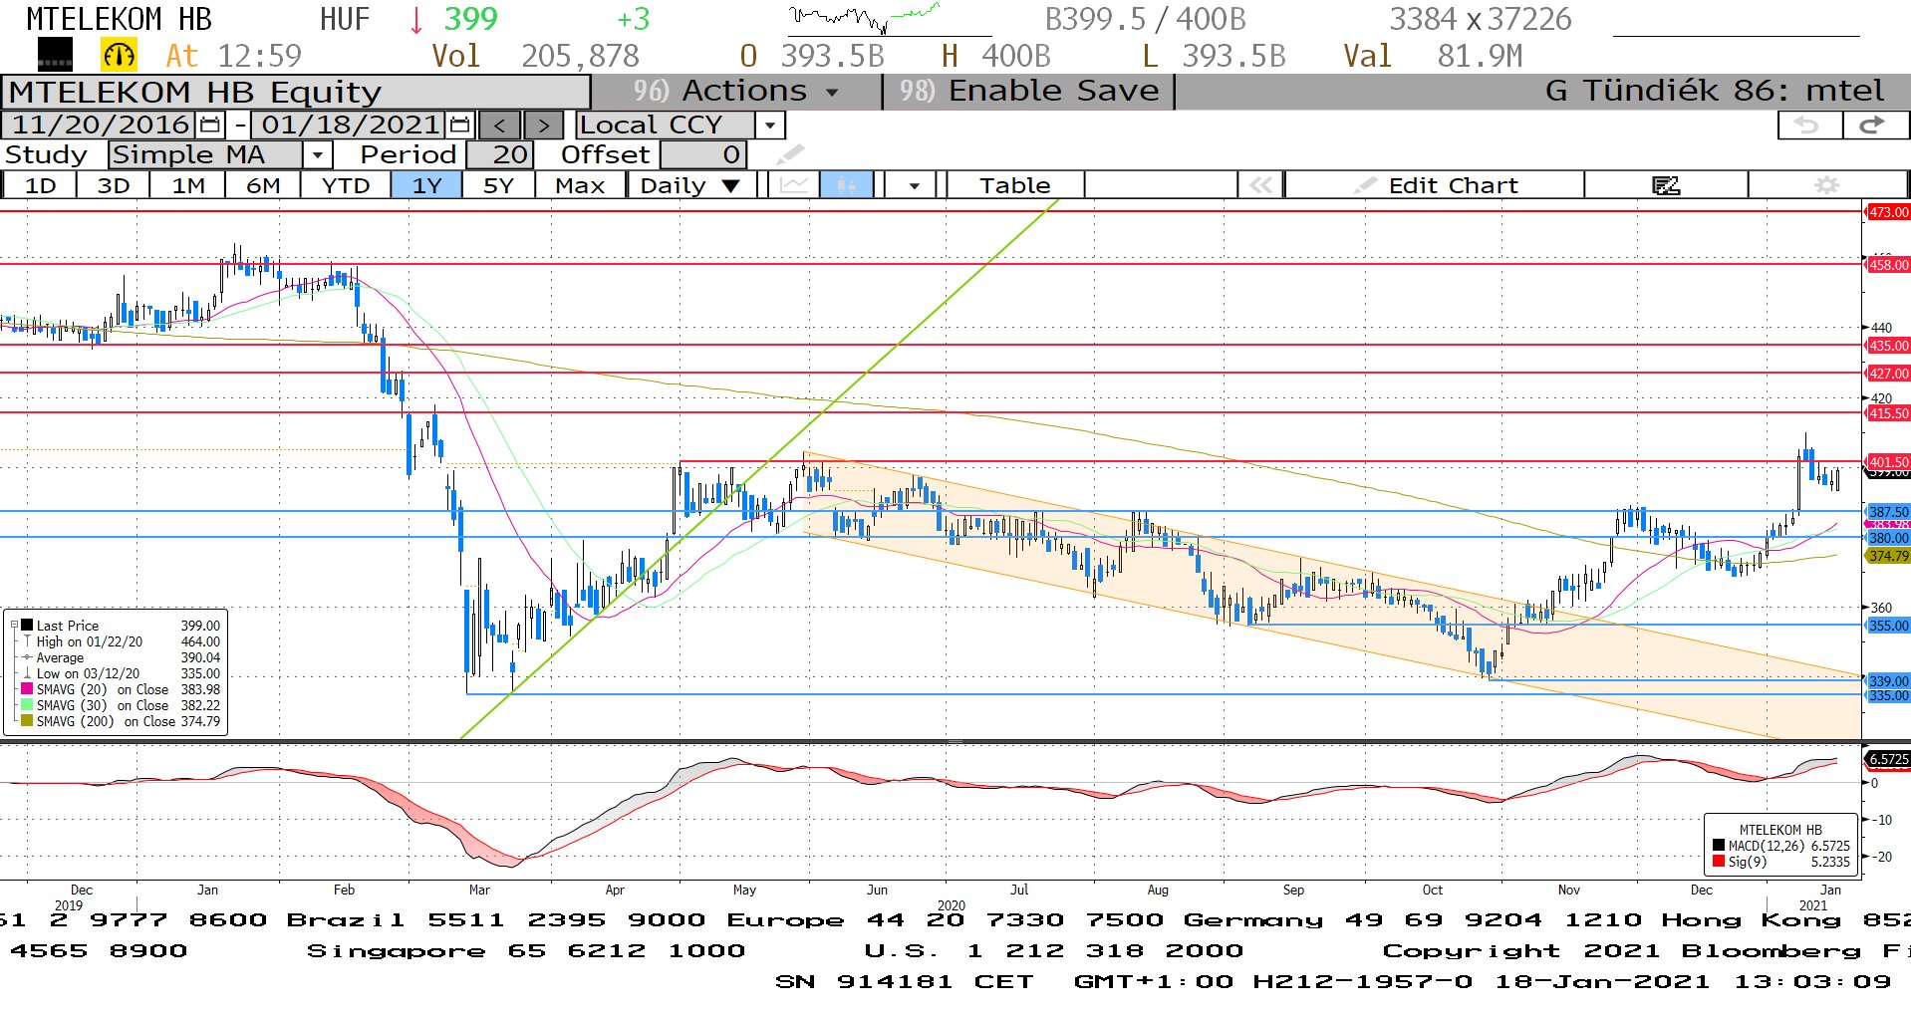The image size is (1911, 1021).
Task: Click the 374.79 SMA value label
Action: pyautogui.click(x=1887, y=556)
